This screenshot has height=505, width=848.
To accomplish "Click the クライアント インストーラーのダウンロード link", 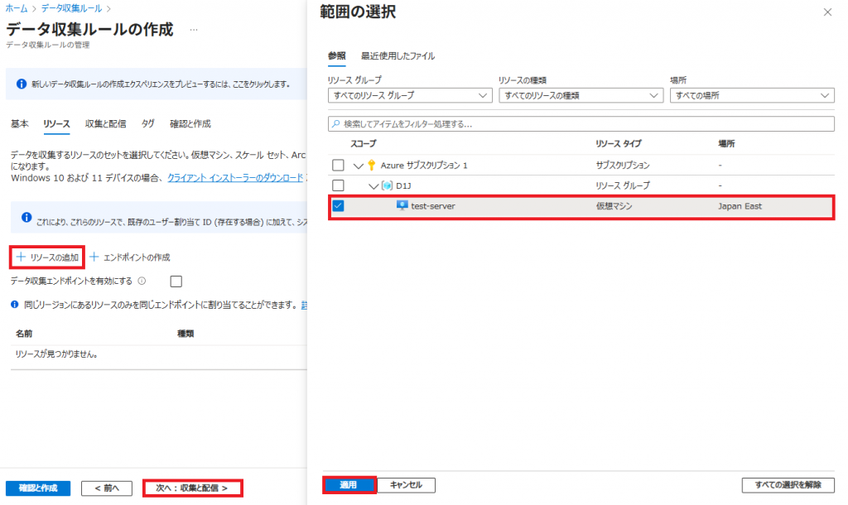I will point(235,178).
